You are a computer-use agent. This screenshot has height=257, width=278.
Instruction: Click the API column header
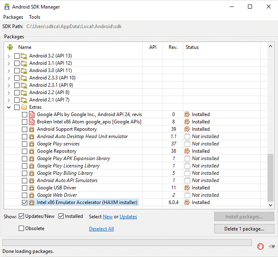(153, 47)
